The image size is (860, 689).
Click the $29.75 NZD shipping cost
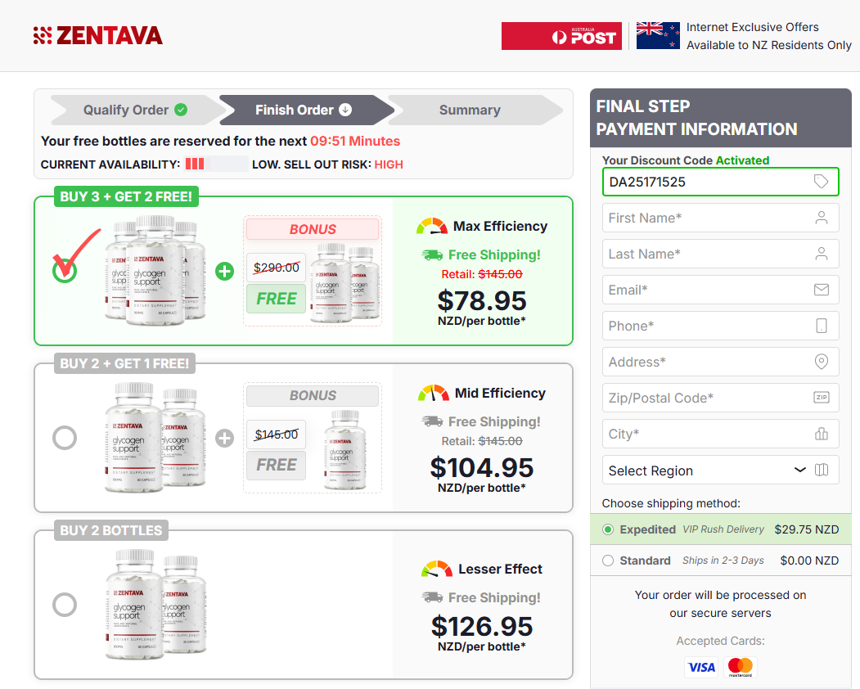tap(806, 529)
